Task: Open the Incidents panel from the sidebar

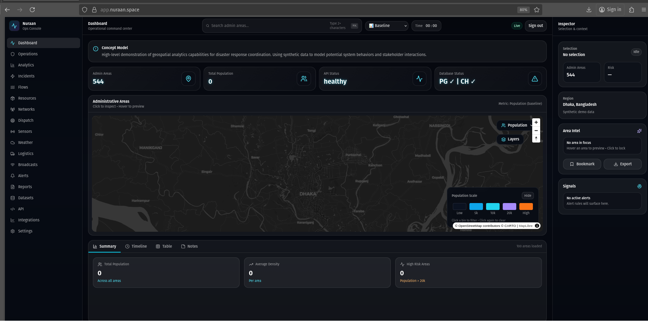Action: (25, 76)
